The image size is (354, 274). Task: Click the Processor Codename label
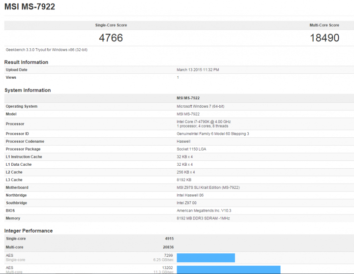(x=25, y=141)
